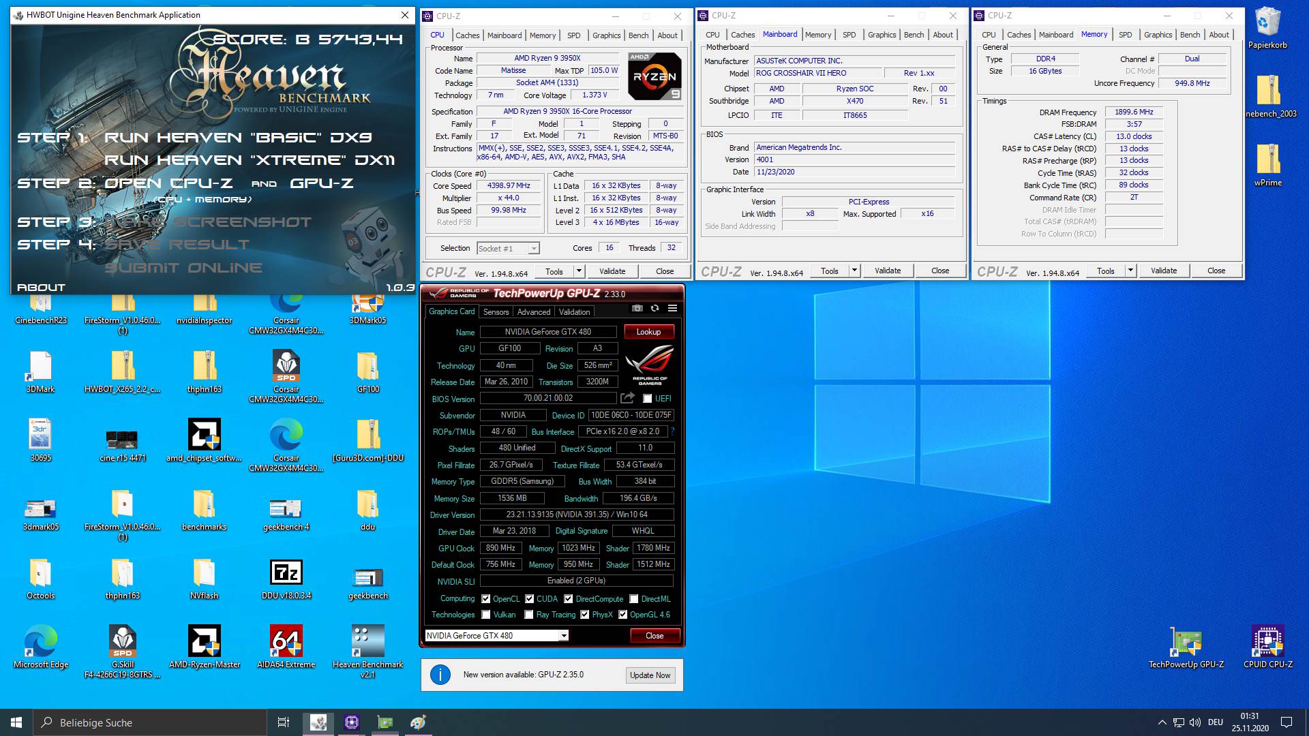Click ABOUT in the Heaven Benchmark window
This screenshot has height=736, width=1309.
pyautogui.click(x=41, y=288)
